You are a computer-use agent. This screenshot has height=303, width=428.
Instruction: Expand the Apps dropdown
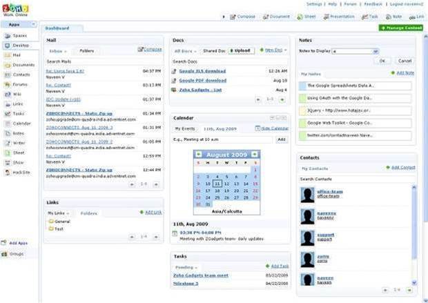(34, 24)
